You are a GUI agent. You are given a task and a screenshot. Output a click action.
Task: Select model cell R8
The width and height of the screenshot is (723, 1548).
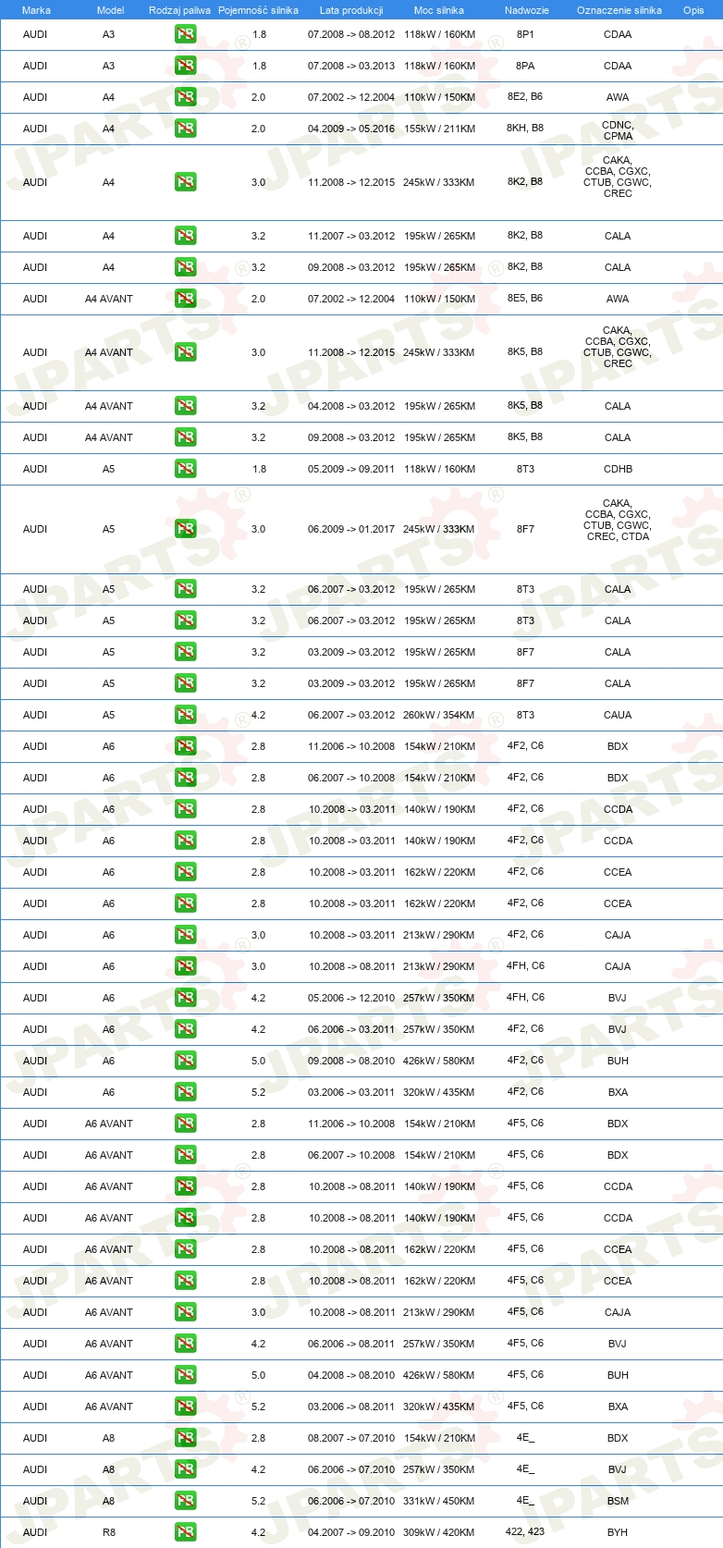[x=109, y=1532]
